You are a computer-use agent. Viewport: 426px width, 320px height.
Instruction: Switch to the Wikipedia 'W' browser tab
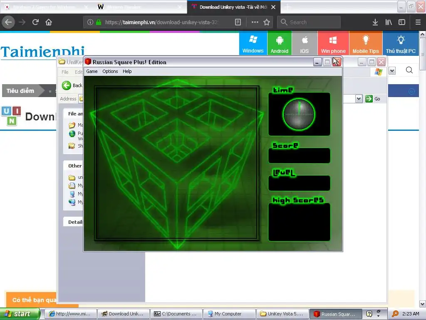coord(140,7)
